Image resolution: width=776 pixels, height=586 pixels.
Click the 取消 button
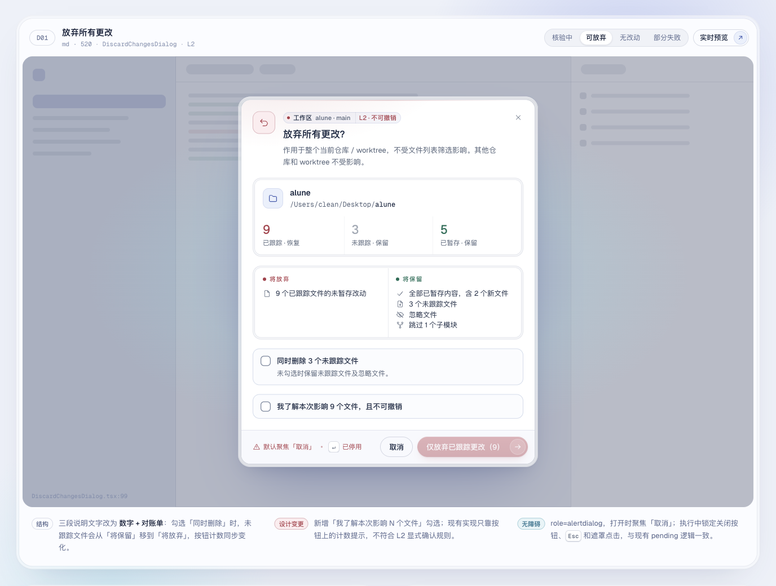click(x=396, y=447)
